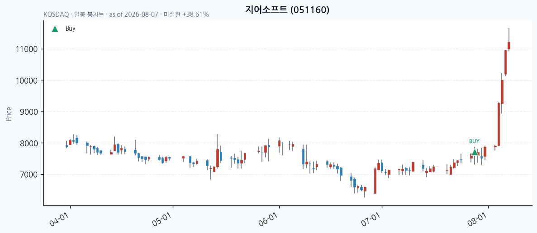Viewport: 537px width, 233px height.
Task: Click the x-axis date label 07-01
Action: pos(370,219)
